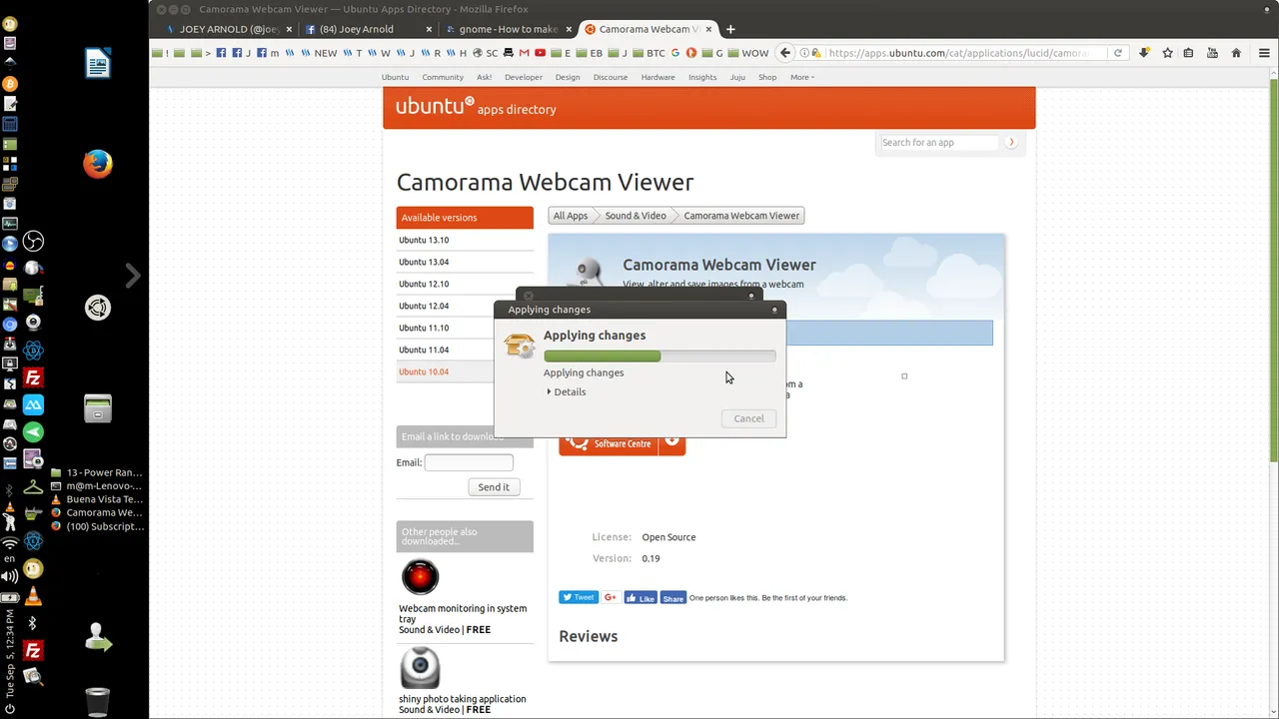1279x719 pixels.
Task: Click the Facebook Share button
Action: point(673,598)
